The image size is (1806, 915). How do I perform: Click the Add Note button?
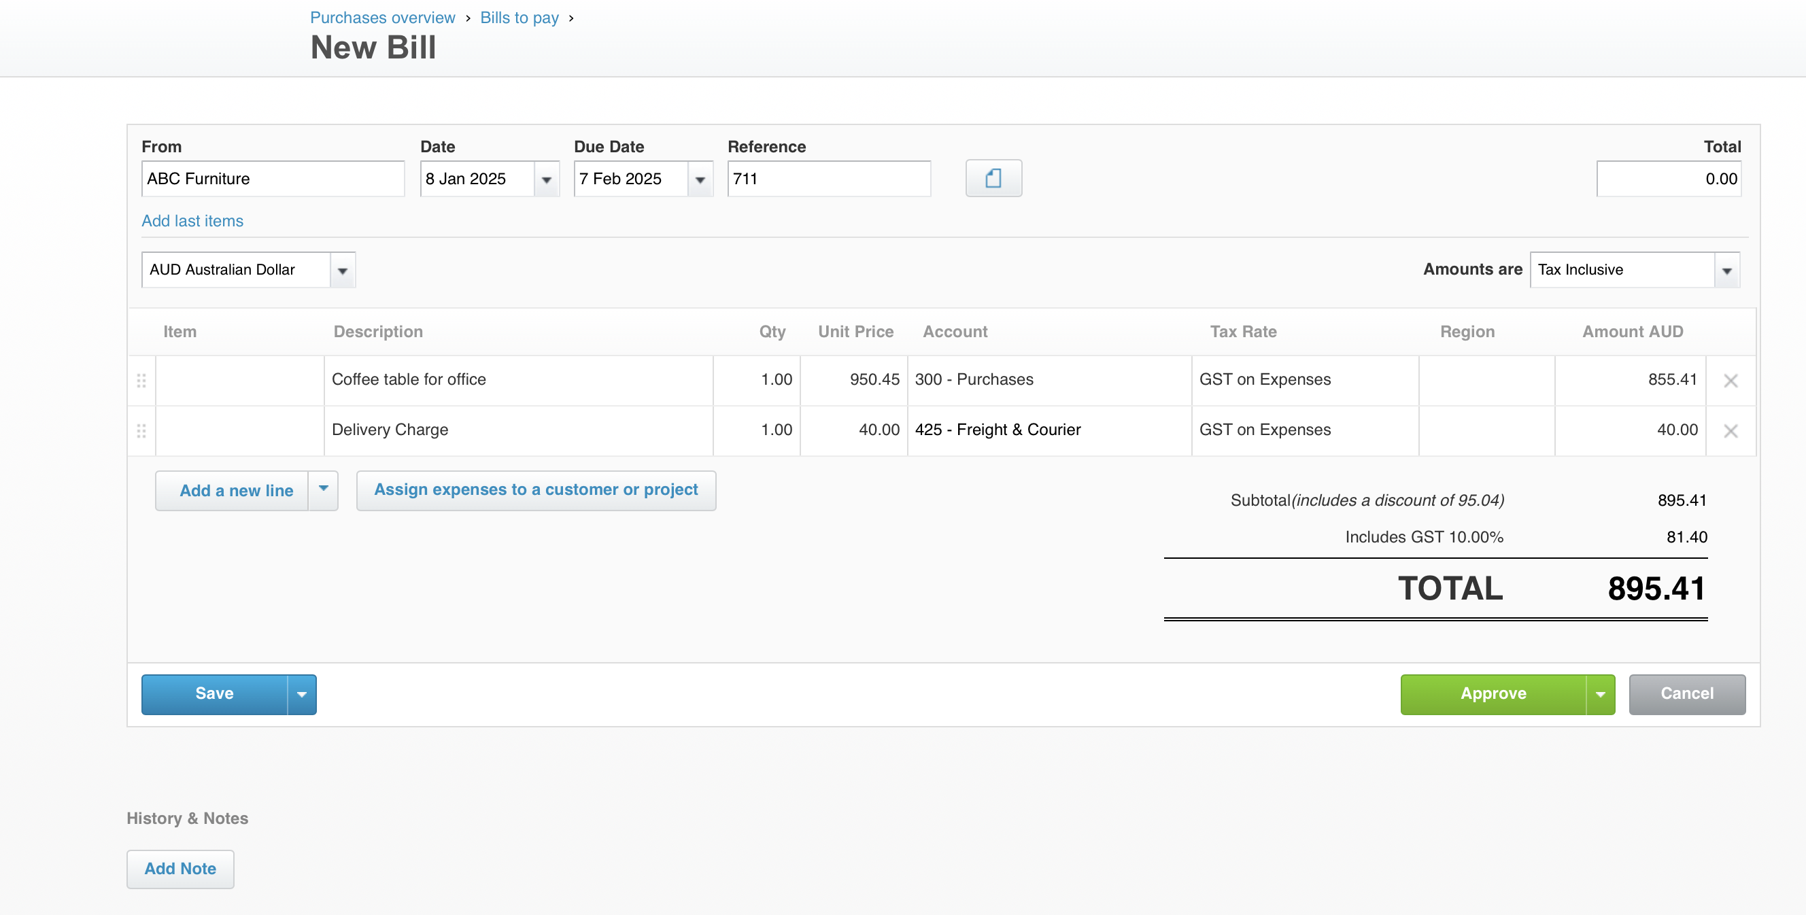180,868
